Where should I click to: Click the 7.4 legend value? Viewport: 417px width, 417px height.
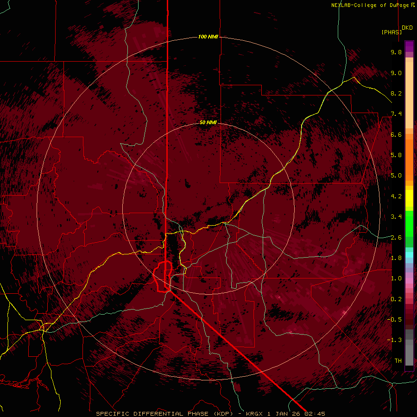[396, 114]
